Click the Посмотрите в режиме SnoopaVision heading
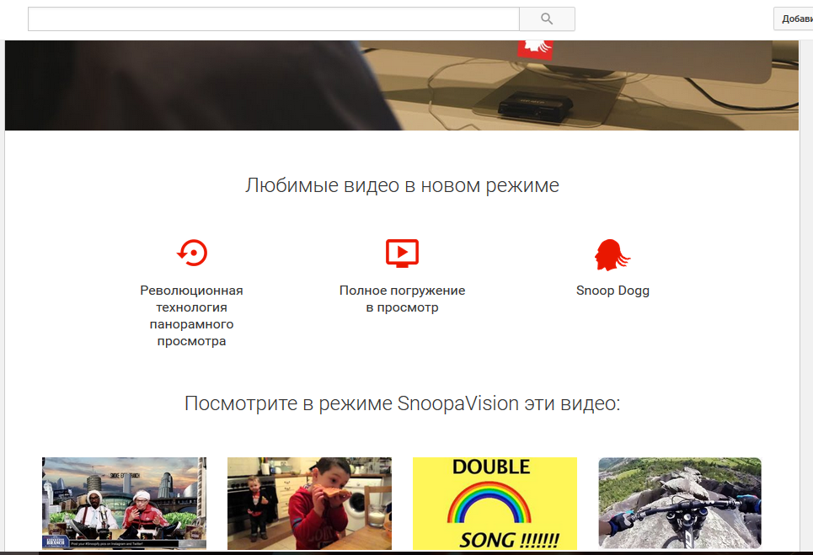Viewport: 813px width, 555px height. pos(402,403)
